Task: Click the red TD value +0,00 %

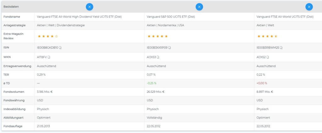Action: (262, 83)
